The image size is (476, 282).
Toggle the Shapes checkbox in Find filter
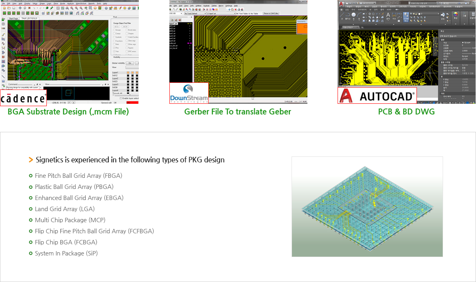point(127,34)
